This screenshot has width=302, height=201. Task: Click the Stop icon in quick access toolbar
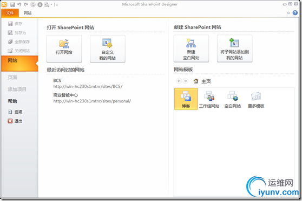pyautogui.click(x=40, y=4)
